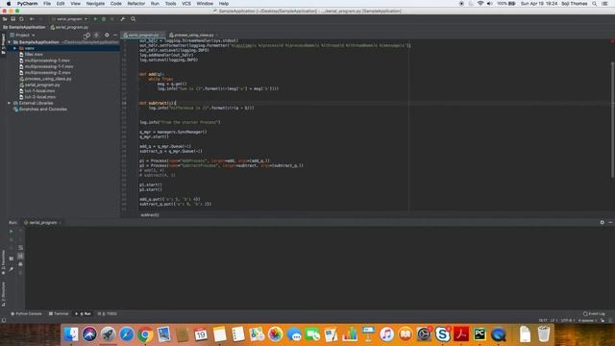615x346 pixels.
Task: Rerun program using Run panel green play icon
Action: 11,232
